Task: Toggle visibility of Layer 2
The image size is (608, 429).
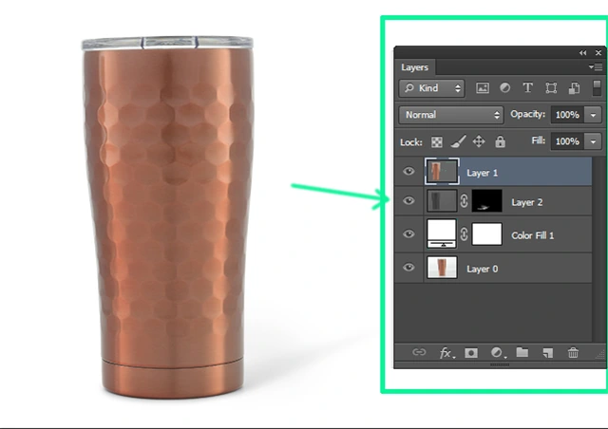Action: (x=409, y=201)
